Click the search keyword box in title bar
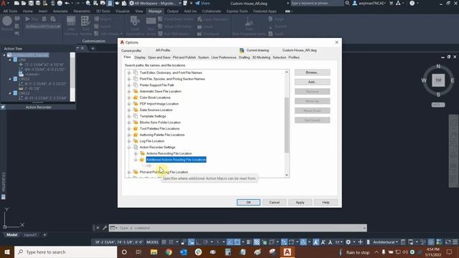 pyautogui.click(x=316, y=3)
